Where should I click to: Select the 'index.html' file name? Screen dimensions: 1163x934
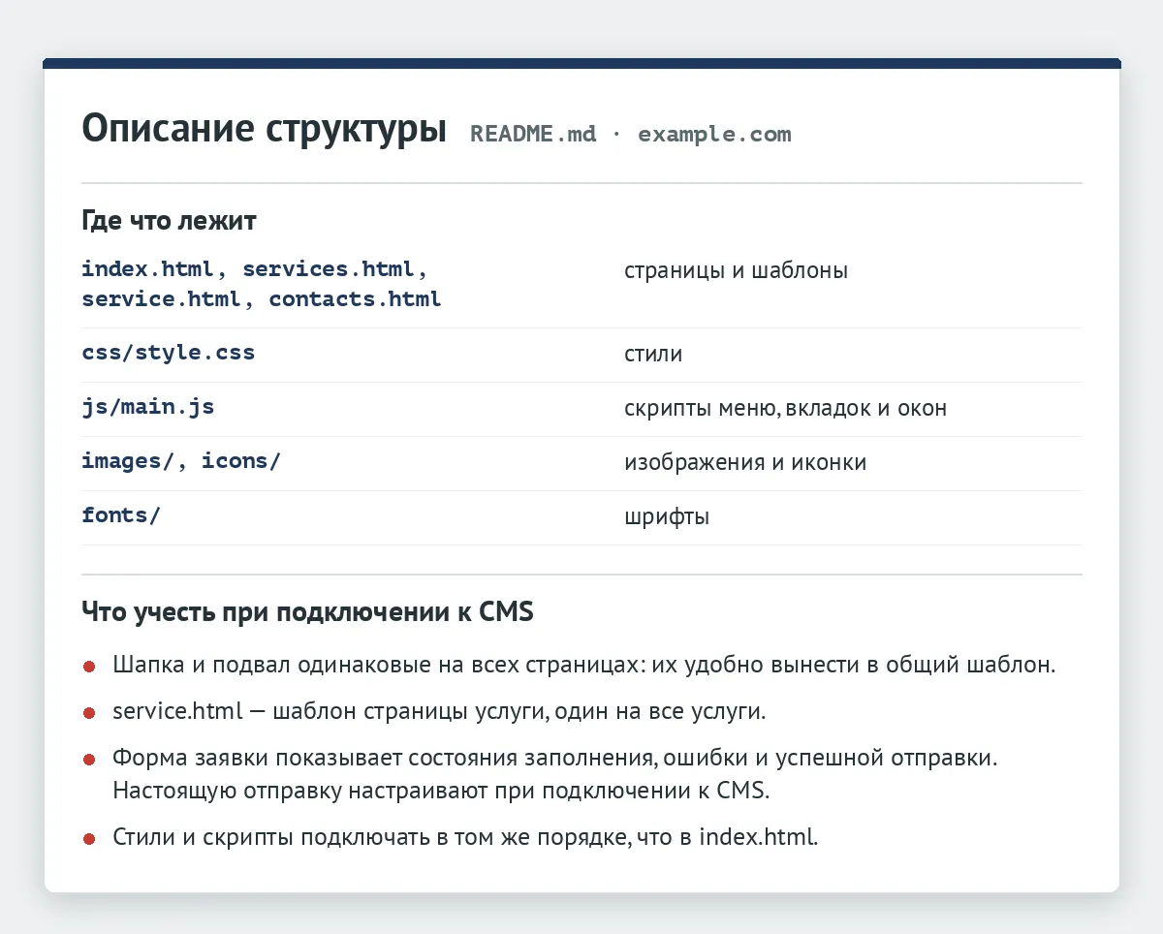point(148,269)
